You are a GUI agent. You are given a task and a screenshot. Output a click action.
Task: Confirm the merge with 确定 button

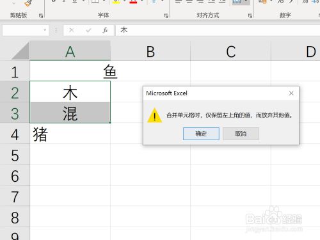tap(201, 134)
